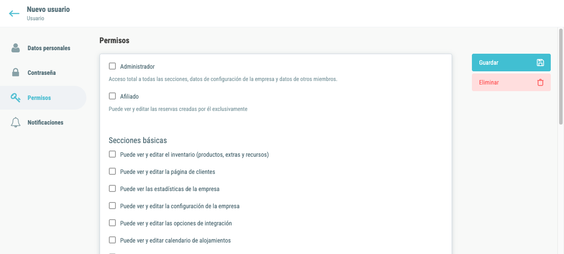Tick the Afiliado checkbox

112,96
